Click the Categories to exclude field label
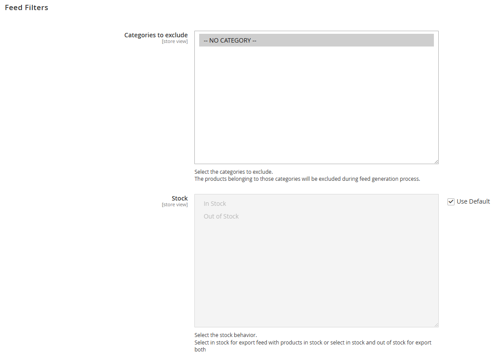 tap(156, 35)
